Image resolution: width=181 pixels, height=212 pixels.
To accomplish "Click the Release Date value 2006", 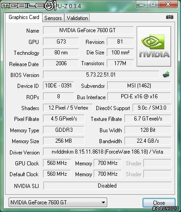I will [x=61, y=63].
